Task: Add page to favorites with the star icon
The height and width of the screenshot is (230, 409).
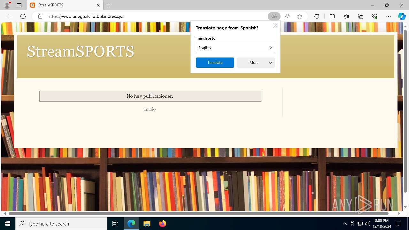Action: (x=300, y=16)
